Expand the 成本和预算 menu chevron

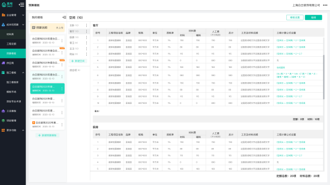tap(23, 25)
